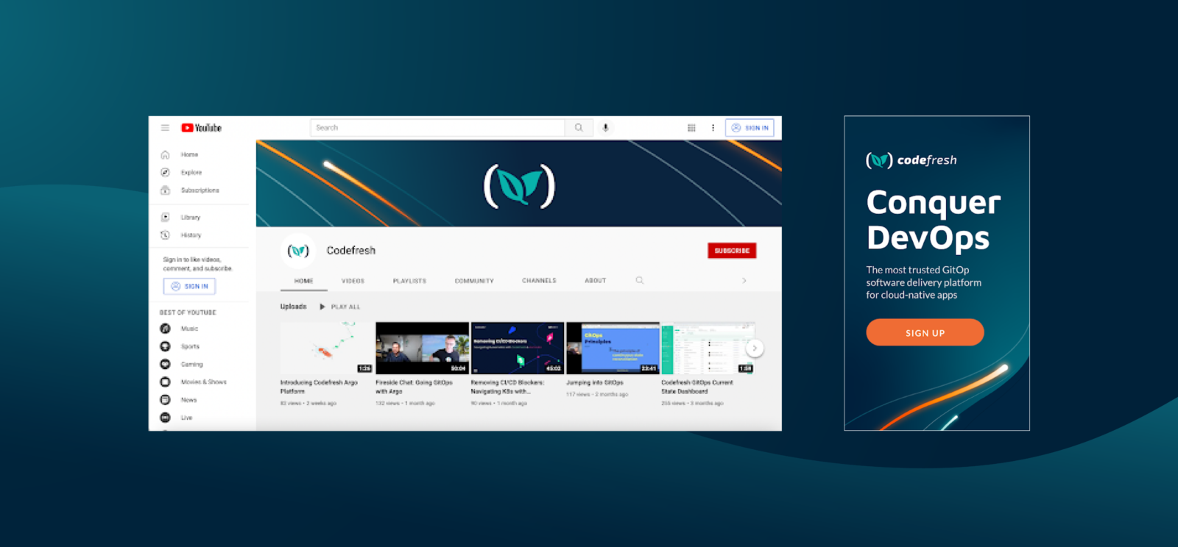Click the YouTube logo
Viewport: 1178px width, 547px height.
pos(201,128)
